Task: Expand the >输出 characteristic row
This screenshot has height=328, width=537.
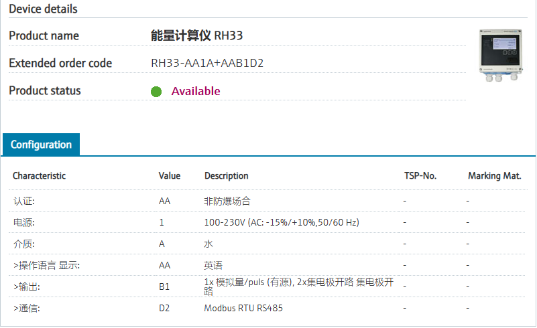Action: 28,286
